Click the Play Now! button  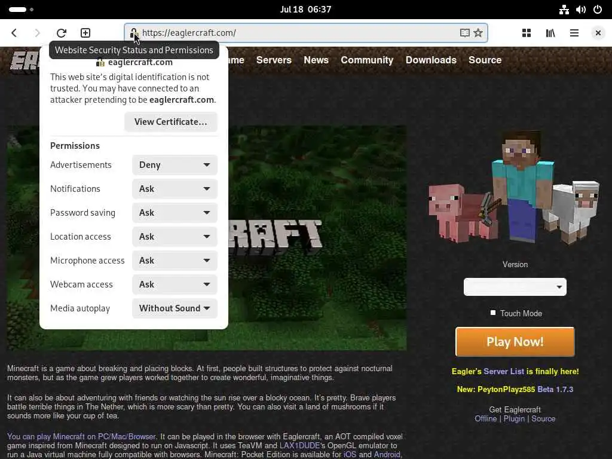click(x=515, y=342)
